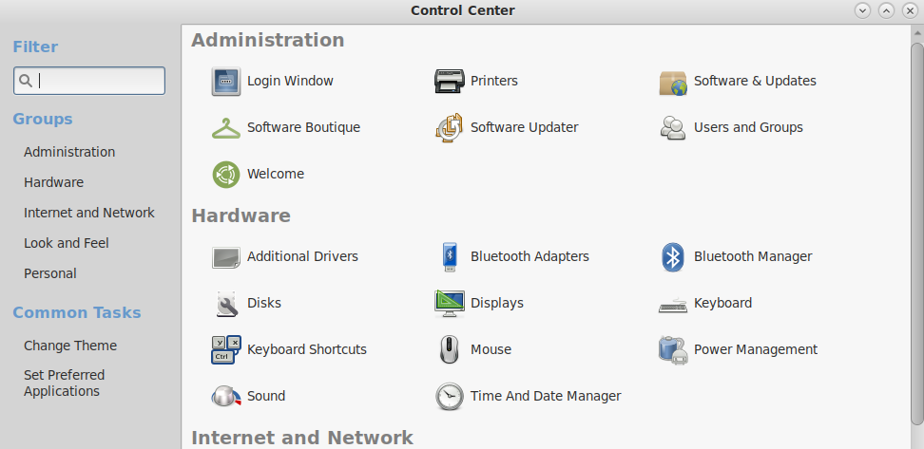Click the 'Welcome' label text

tap(275, 174)
